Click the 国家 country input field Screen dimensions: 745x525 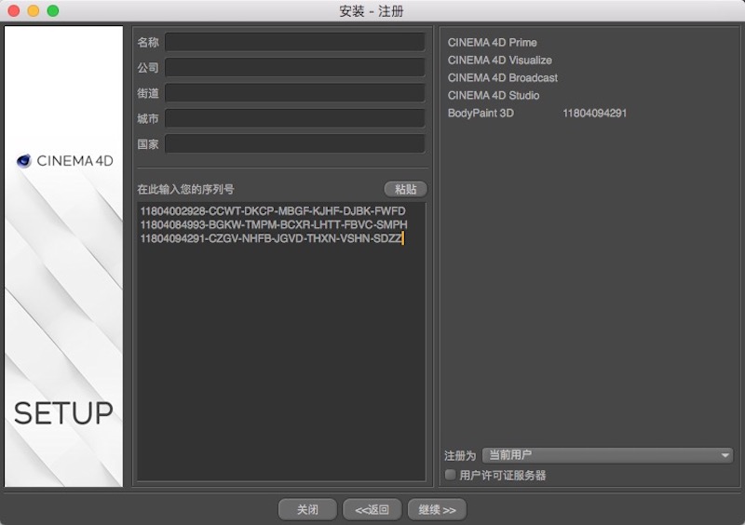point(294,144)
